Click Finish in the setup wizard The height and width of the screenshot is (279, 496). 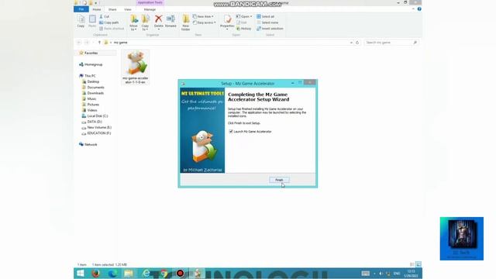(x=279, y=180)
